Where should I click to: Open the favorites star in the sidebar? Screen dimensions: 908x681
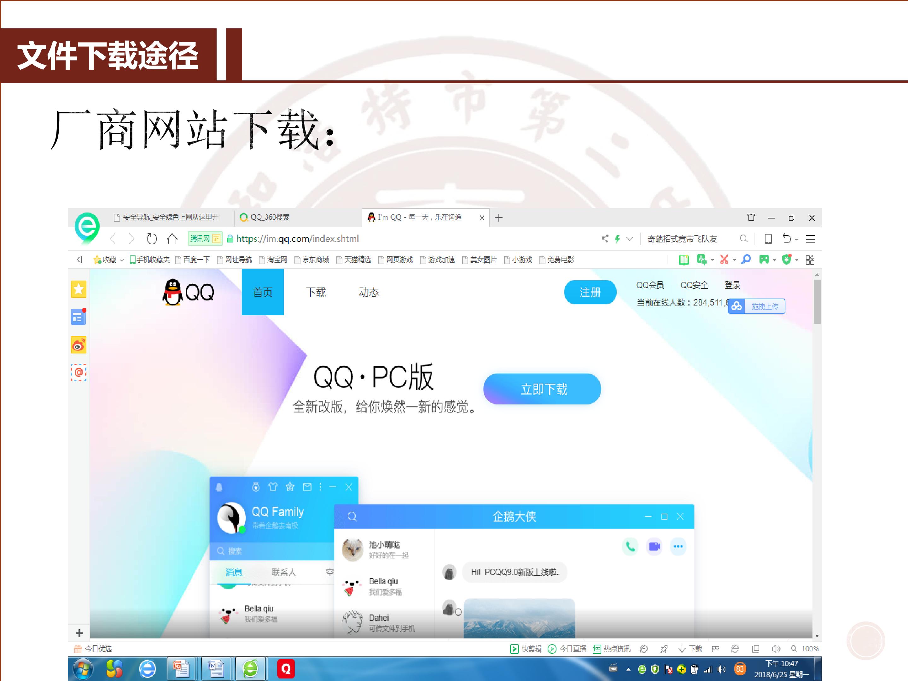[x=79, y=289]
